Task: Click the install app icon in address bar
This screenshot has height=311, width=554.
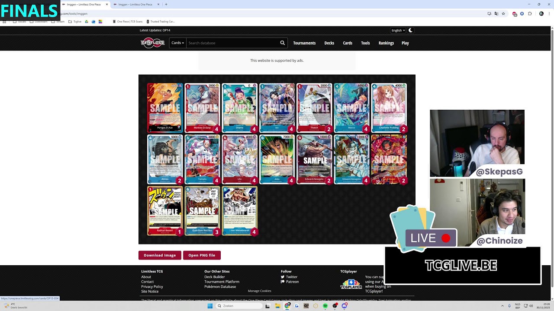Action: coord(490,13)
